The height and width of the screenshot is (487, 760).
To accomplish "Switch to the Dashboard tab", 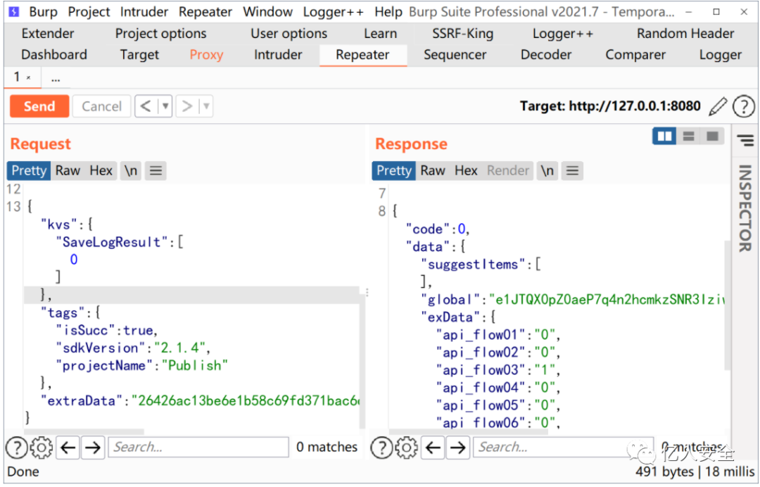I will pyautogui.click(x=53, y=55).
